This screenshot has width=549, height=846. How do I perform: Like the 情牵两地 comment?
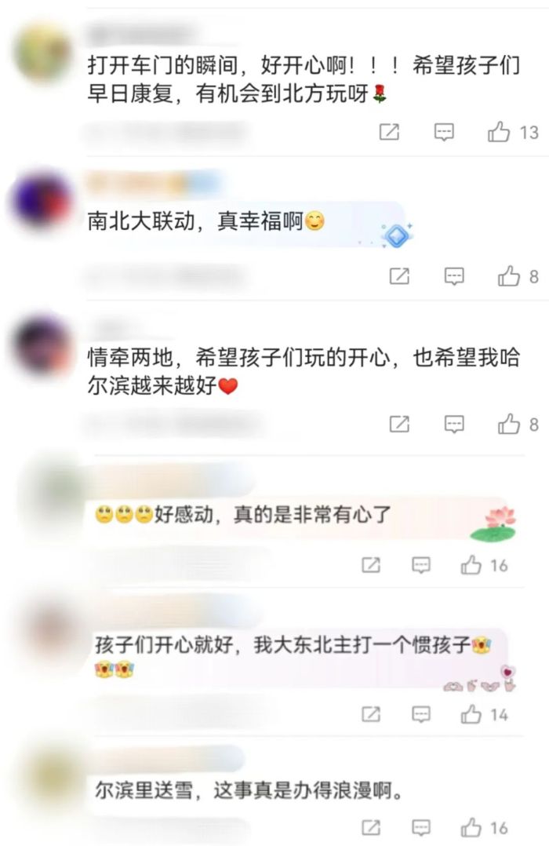[508, 424]
